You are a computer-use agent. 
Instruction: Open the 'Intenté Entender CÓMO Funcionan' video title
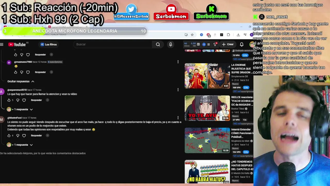(242, 133)
